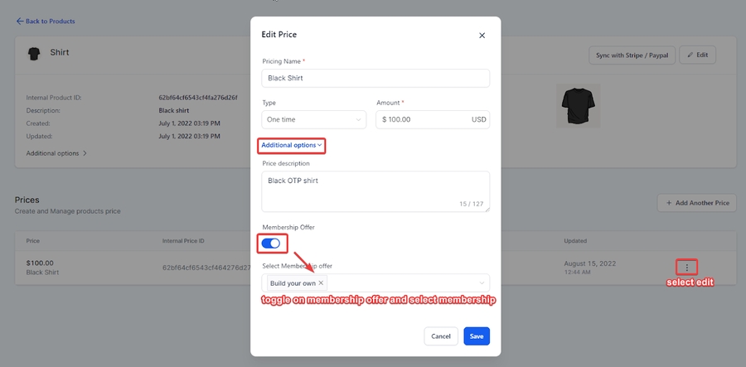
Task: Click the Amount input field
Action: (424, 119)
